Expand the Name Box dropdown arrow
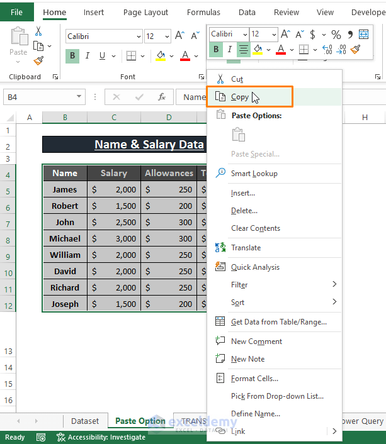The width and height of the screenshot is (386, 444). tap(79, 97)
